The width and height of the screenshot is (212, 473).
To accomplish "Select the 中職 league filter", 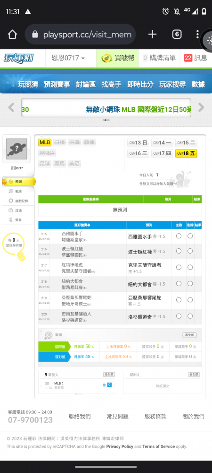I will tap(74, 142).
